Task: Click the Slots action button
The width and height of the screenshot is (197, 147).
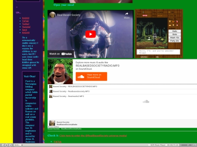Action: coord(175,34)
